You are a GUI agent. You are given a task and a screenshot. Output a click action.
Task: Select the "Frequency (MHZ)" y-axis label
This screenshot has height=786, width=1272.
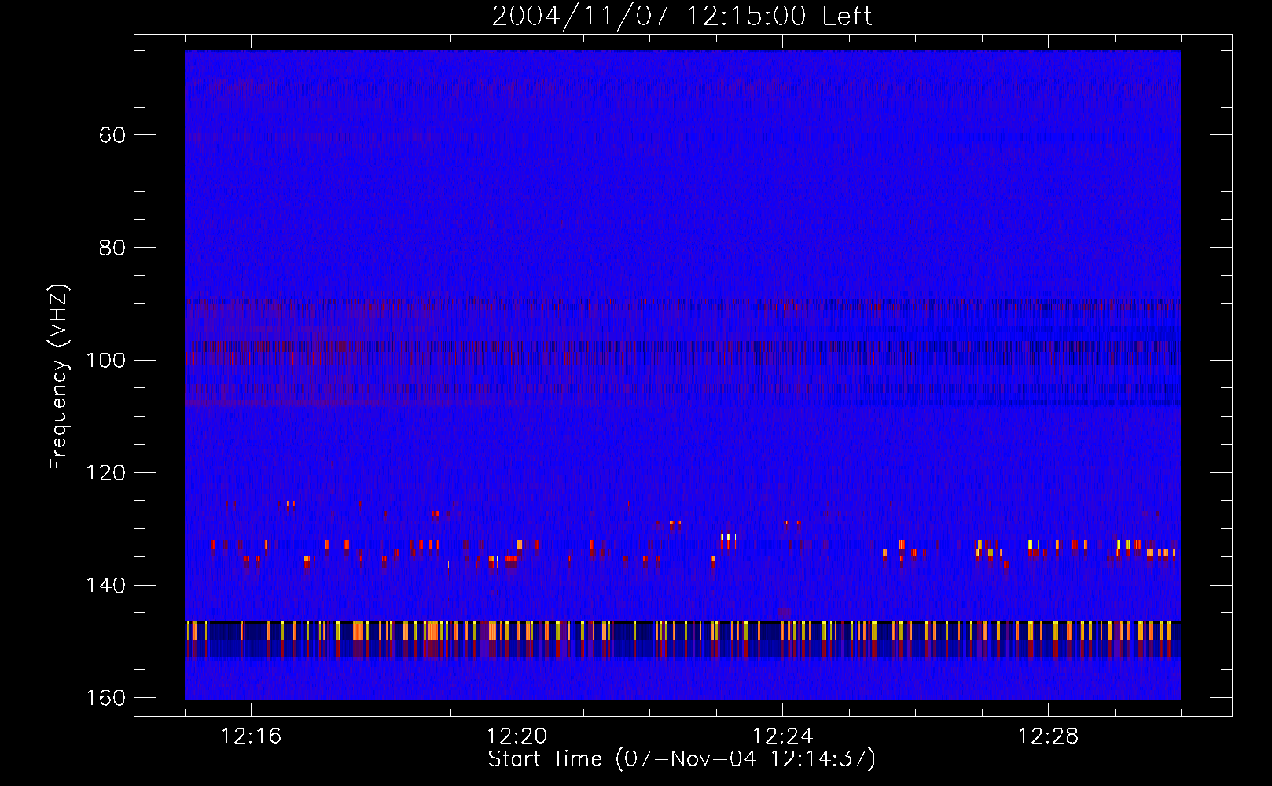point(59,377)
